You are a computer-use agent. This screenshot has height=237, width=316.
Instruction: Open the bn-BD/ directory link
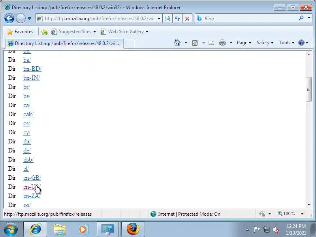point(32,69)
